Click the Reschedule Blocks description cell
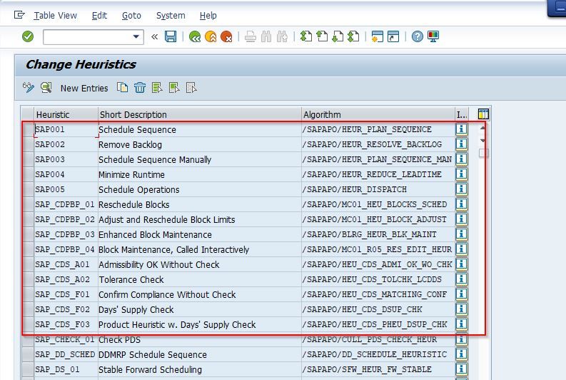The image size is (566, 380). [200, 204]
